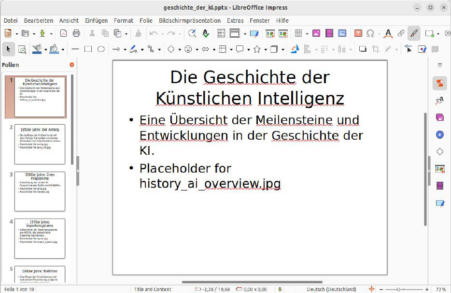The width and height of the screenshot is (451, 293).
Task: Add a new slide icon
Action: 429,33
